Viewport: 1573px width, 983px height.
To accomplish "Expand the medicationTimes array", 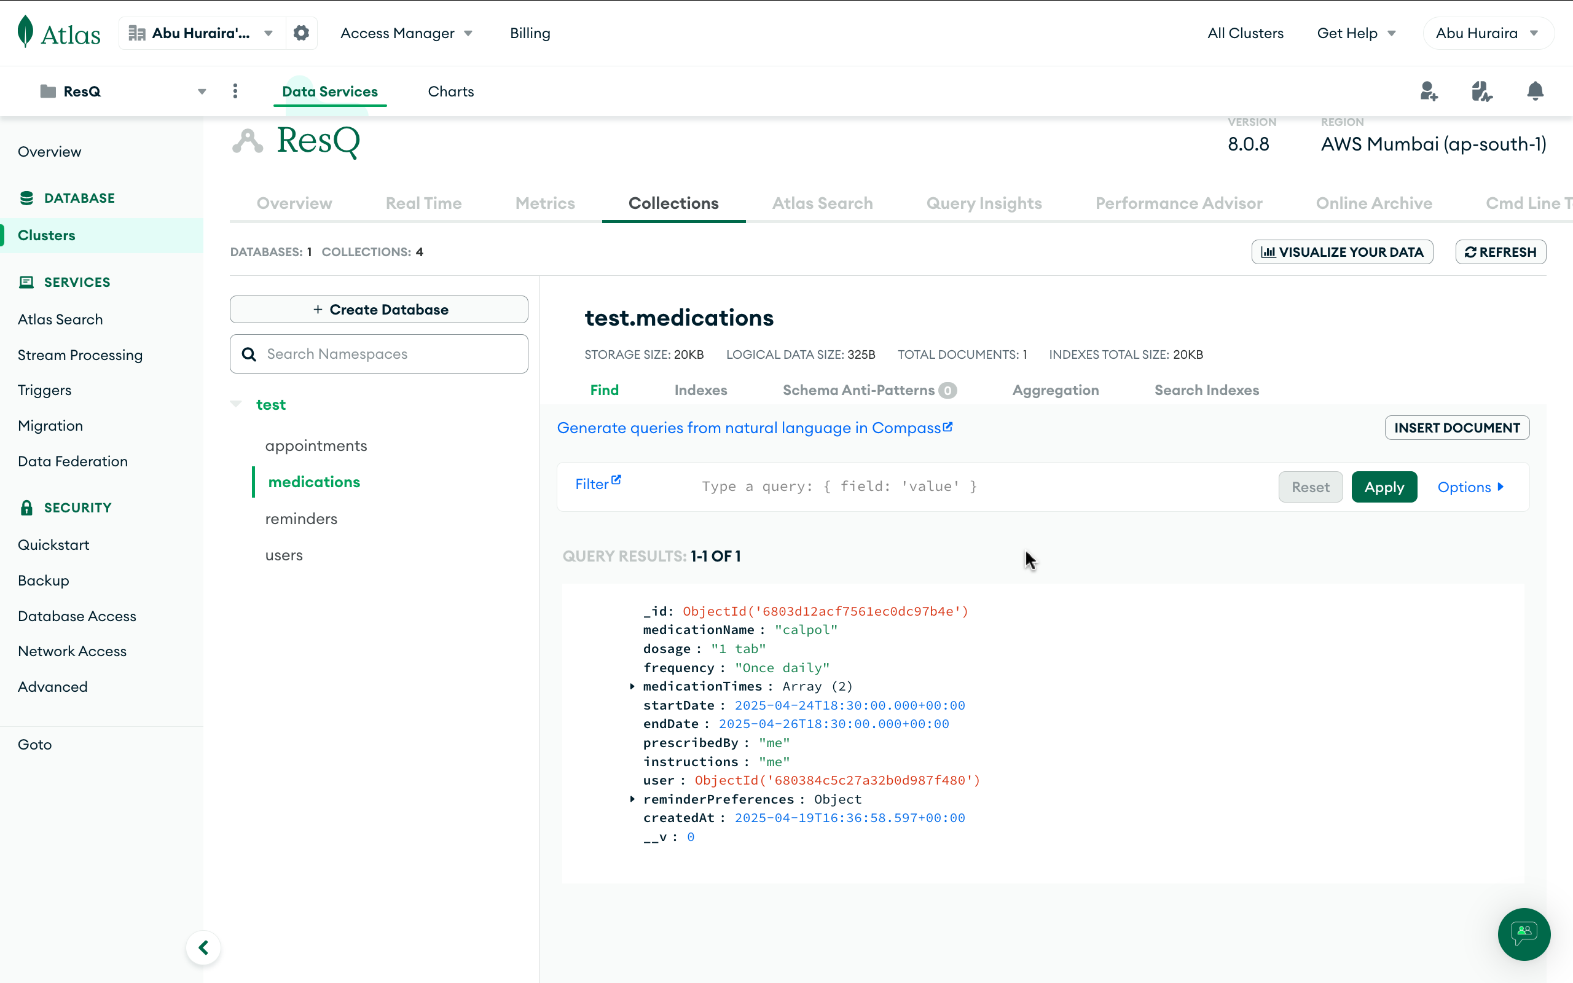I will (x=632, y=686).
